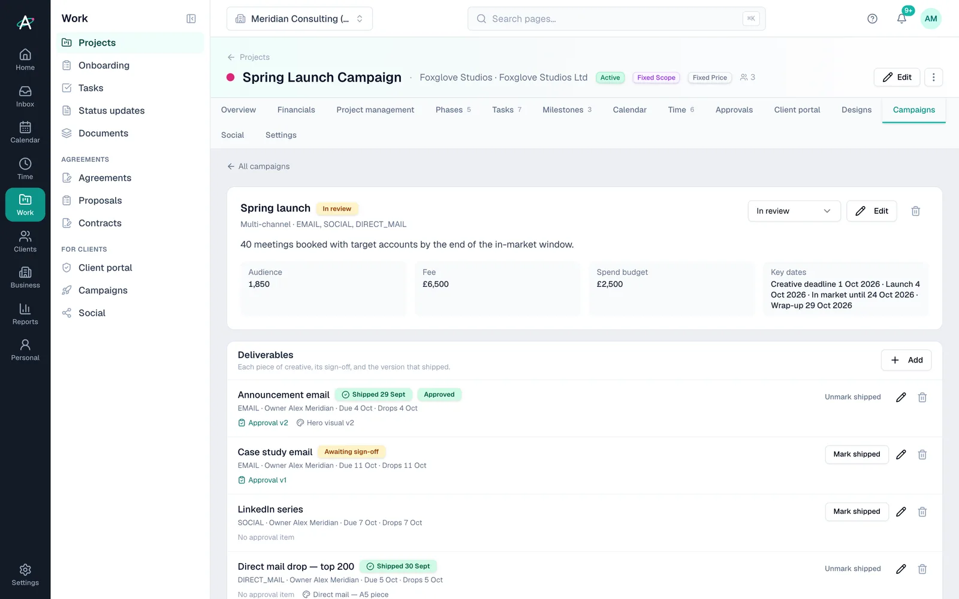Screen dimensions: 959x599
Task: Open the Phases tab
Action: pyautogui.click(x=453, y=110)
